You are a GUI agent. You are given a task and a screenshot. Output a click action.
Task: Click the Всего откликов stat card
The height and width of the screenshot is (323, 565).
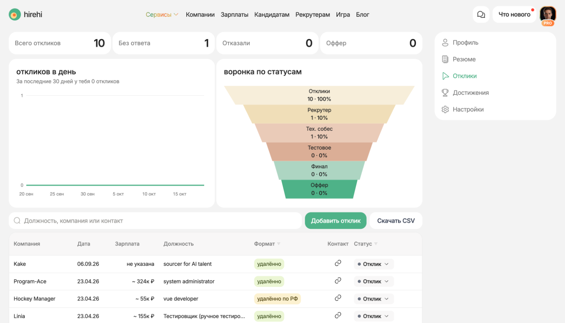(60, 43)
